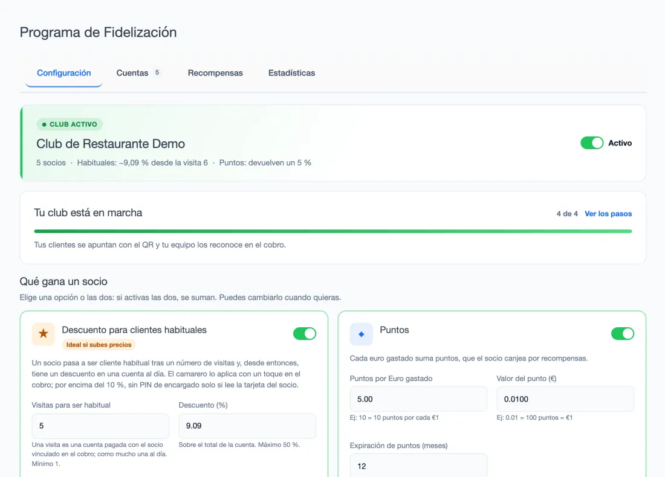This screenshot has height=477, width=665.
Task: Turn off the Puntos switch
Action: pyautogui.click(x=623, y=333)
